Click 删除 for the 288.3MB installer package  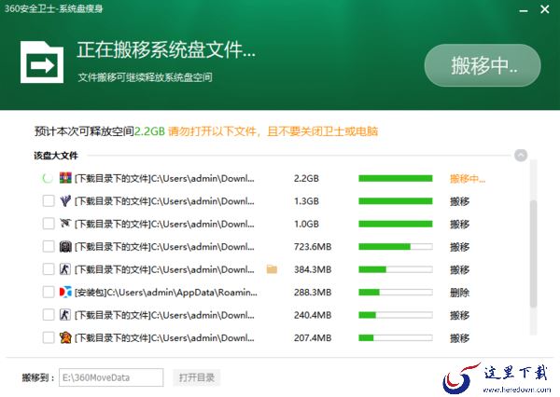[459, 293]
